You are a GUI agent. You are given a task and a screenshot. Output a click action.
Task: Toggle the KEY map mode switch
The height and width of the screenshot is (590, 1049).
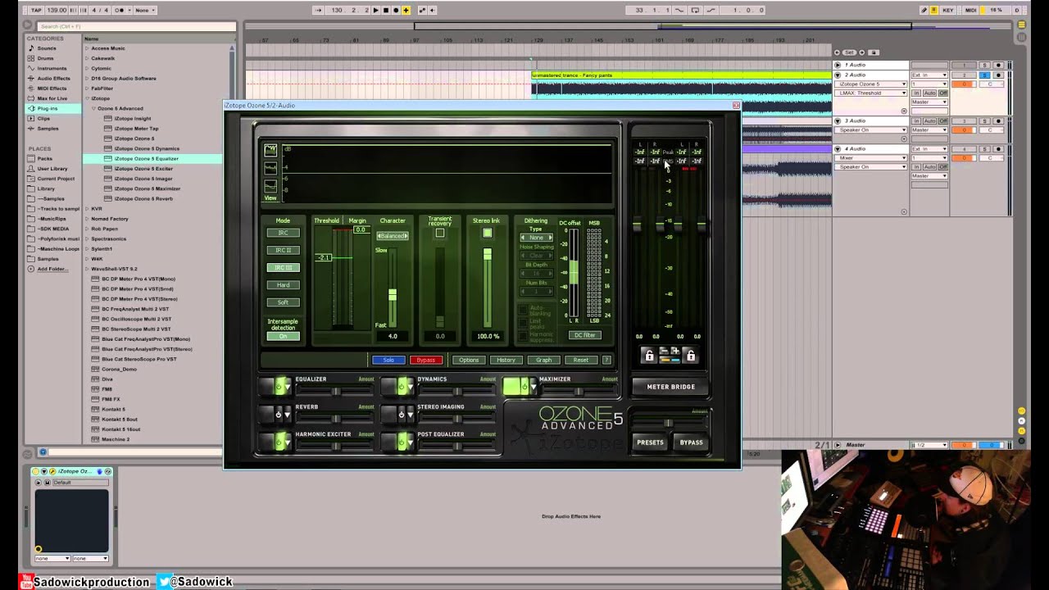click(x=947, y=10)
